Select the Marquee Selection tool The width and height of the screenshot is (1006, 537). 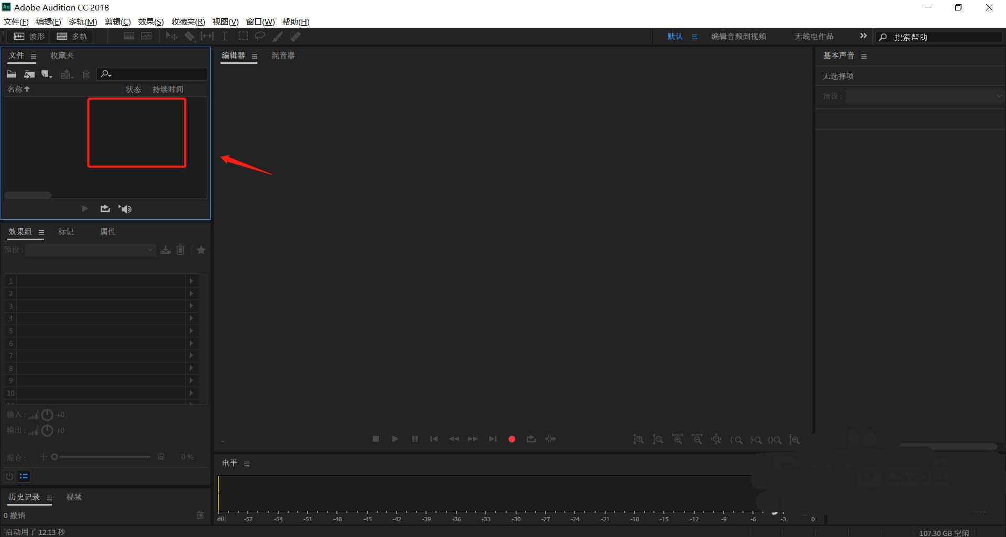[243, 36]
